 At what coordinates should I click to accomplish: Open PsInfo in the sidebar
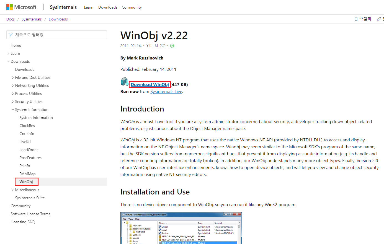(25, 166)
